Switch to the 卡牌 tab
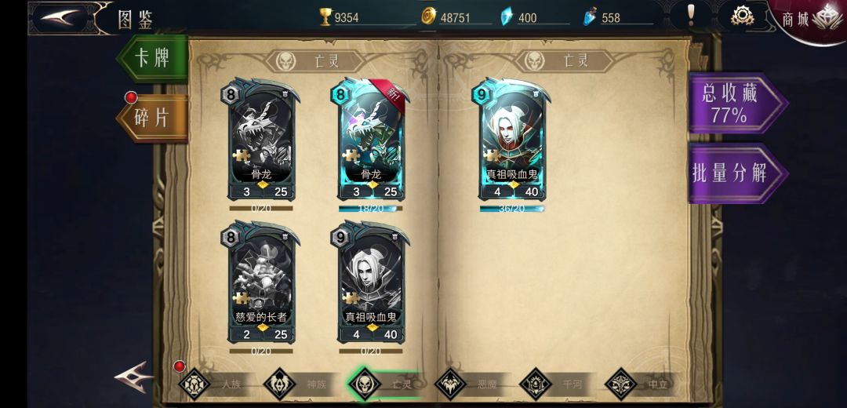 (x=152, y=58)
